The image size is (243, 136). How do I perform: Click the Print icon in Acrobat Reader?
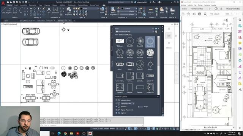[x=200, y=14]
